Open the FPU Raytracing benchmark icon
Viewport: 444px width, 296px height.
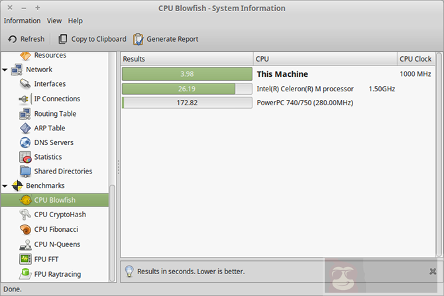click(x=25, y=273)
